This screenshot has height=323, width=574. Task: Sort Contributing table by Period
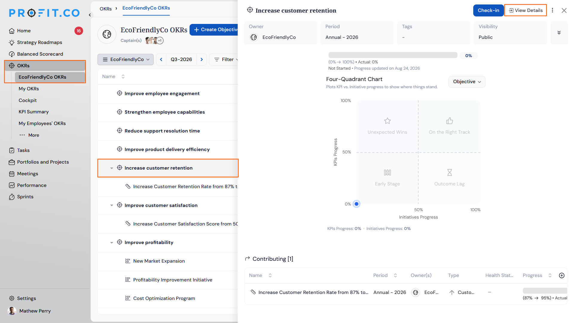395,275
